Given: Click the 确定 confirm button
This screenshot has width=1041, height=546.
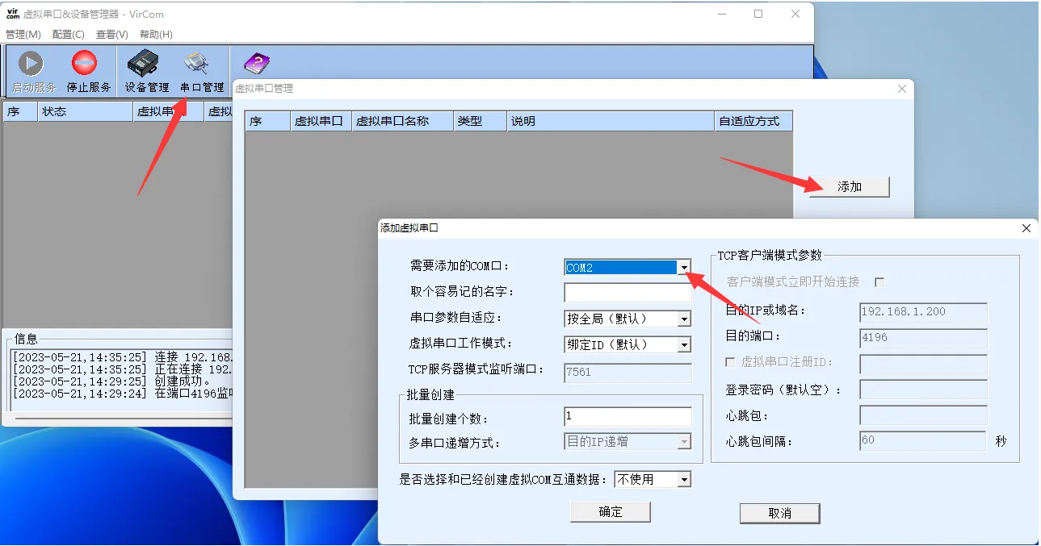Looking at the screenshot, I should pos(611,511).
